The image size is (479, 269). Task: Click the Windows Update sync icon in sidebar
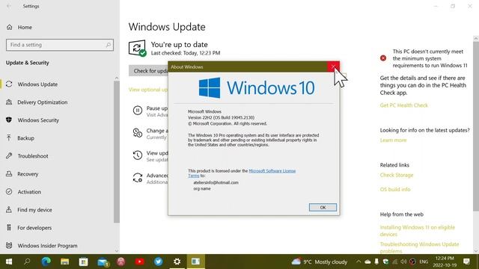click(9, 84)
